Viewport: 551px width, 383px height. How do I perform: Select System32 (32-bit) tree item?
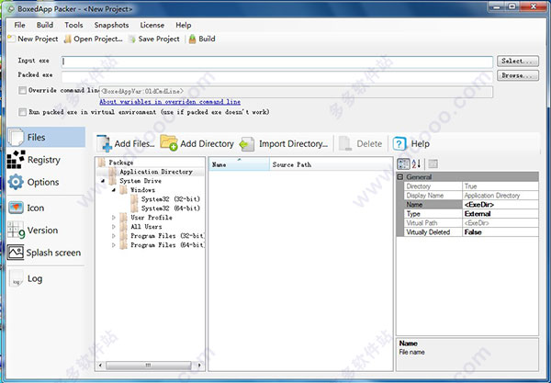(x=171, y=199)
